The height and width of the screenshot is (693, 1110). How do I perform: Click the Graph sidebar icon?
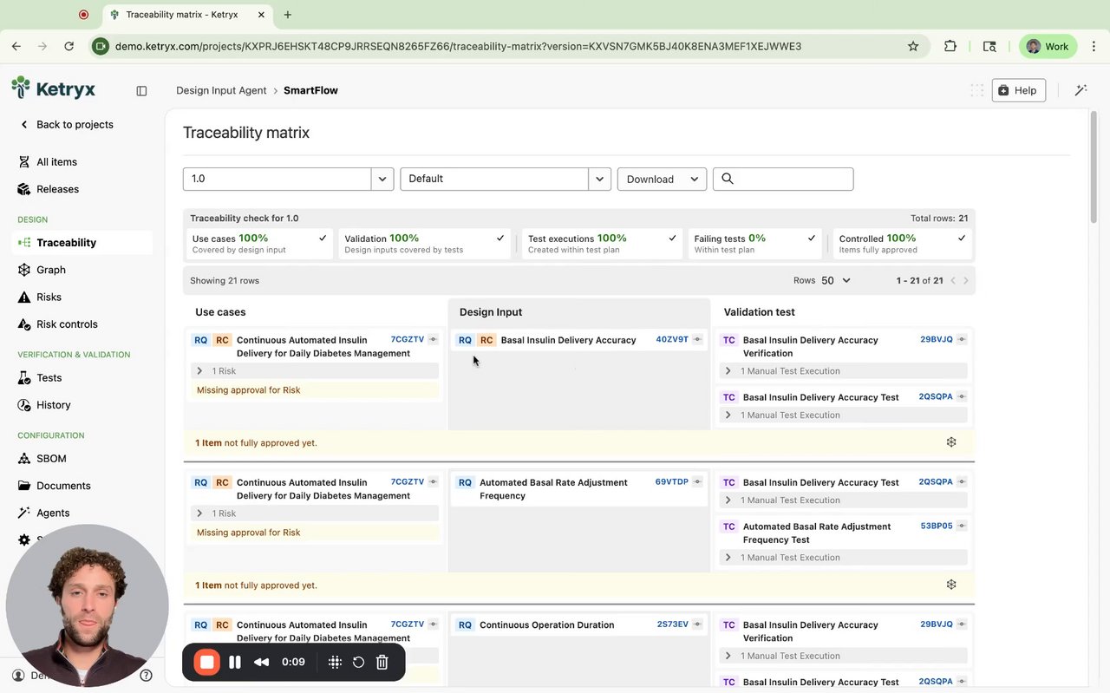pyautogui.click(x=24, y=270)
